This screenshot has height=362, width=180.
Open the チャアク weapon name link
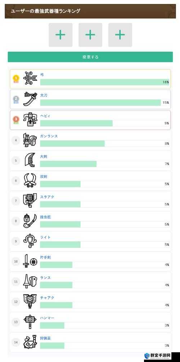(x=47, y=298)
